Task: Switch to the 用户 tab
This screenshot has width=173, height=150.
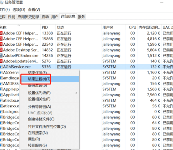Action: pyautogui.click(x=55, y=17)
